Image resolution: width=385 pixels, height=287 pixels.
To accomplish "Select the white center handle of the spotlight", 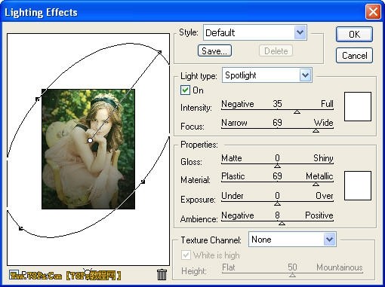I will coord(90,140).
